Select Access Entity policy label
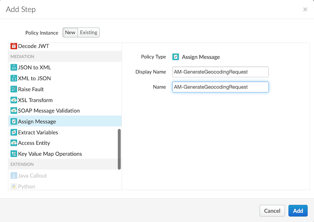The height and width of the screenshot is (222, 314). click(x=34, y=143)
